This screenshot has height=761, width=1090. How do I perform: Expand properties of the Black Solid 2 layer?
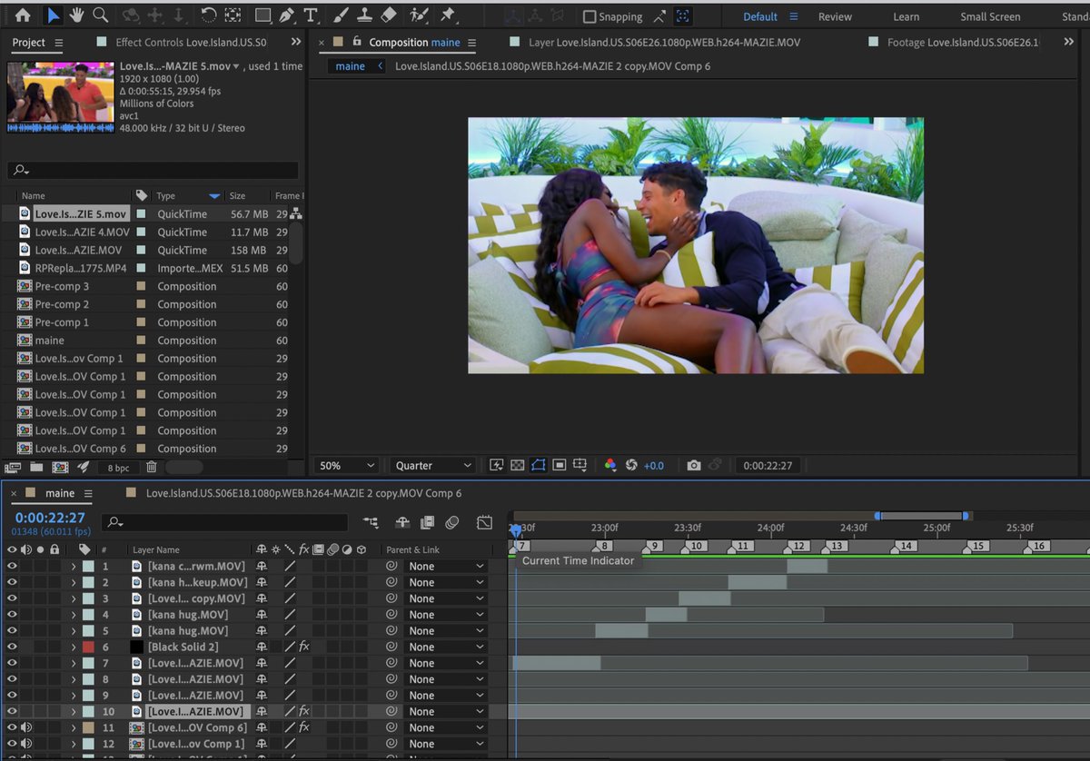pos(73,647)
